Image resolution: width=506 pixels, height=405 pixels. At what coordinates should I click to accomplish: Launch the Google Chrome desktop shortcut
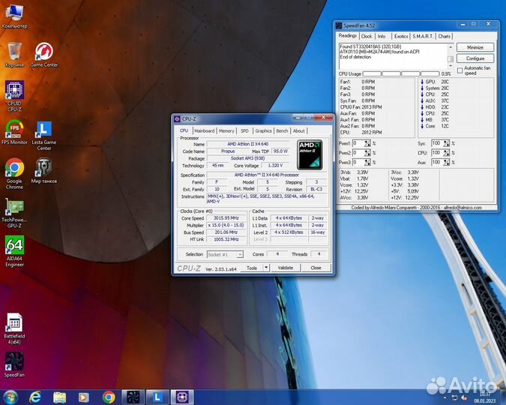click(x=14, y=173)
